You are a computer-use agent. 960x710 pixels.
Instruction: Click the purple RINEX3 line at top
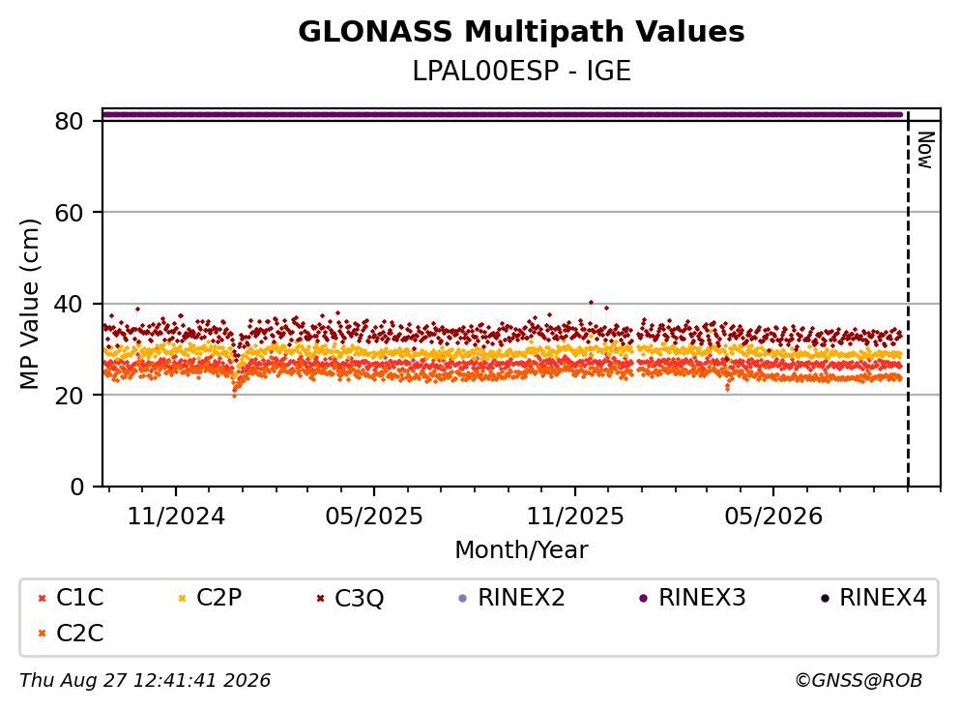502,114
